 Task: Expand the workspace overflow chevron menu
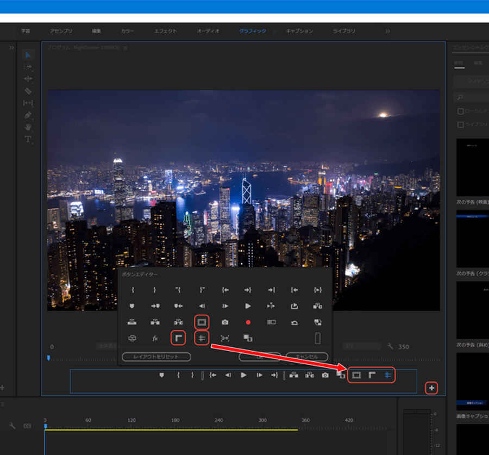387,31
